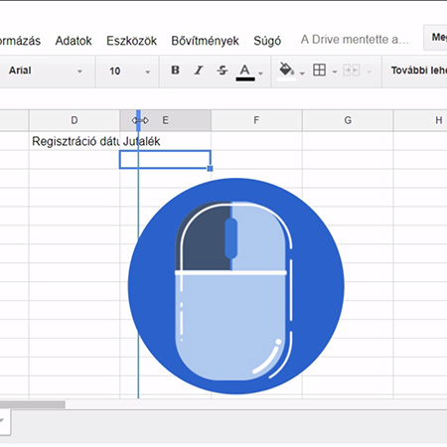Select column D header

pyautogui.click(x=74, y=120)
